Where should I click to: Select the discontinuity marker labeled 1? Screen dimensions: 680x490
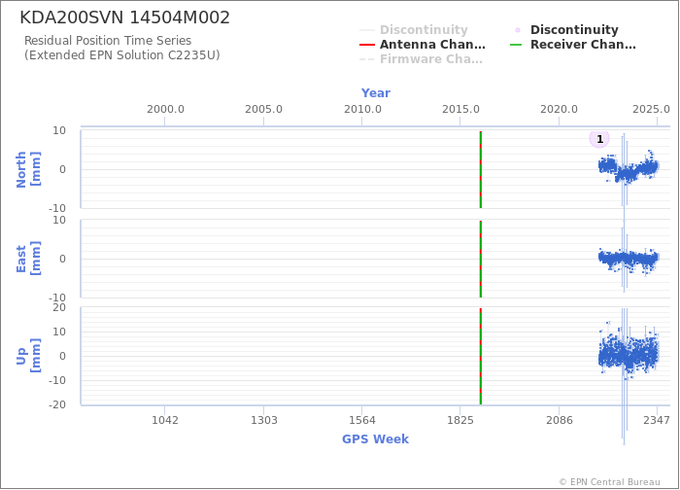599,139
